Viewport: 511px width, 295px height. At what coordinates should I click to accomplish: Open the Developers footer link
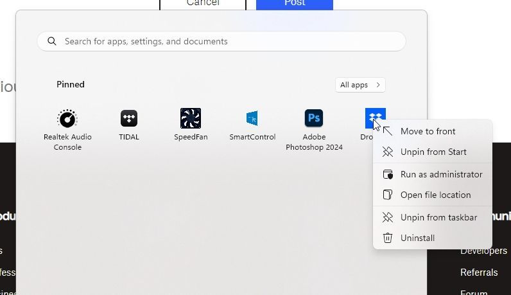[x=483, y=251]
